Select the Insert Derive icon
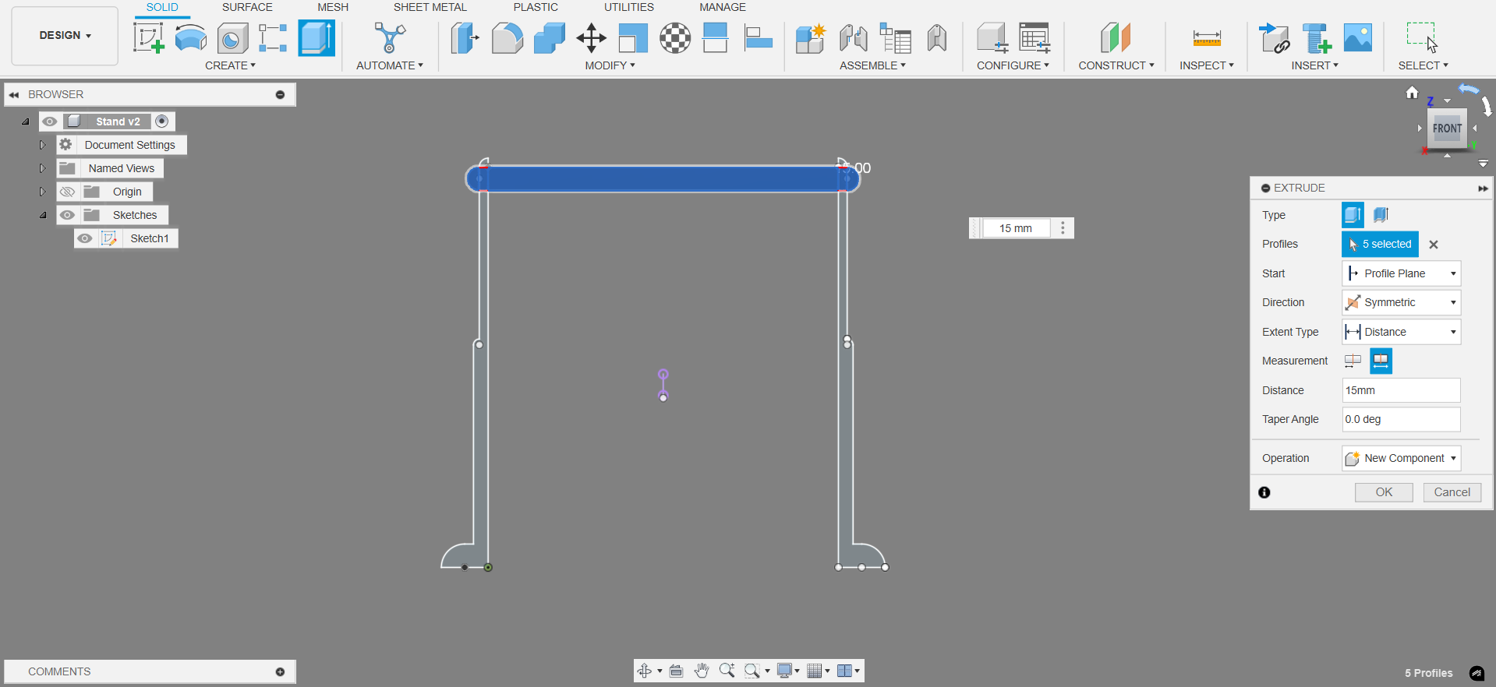 (1275, 37)
